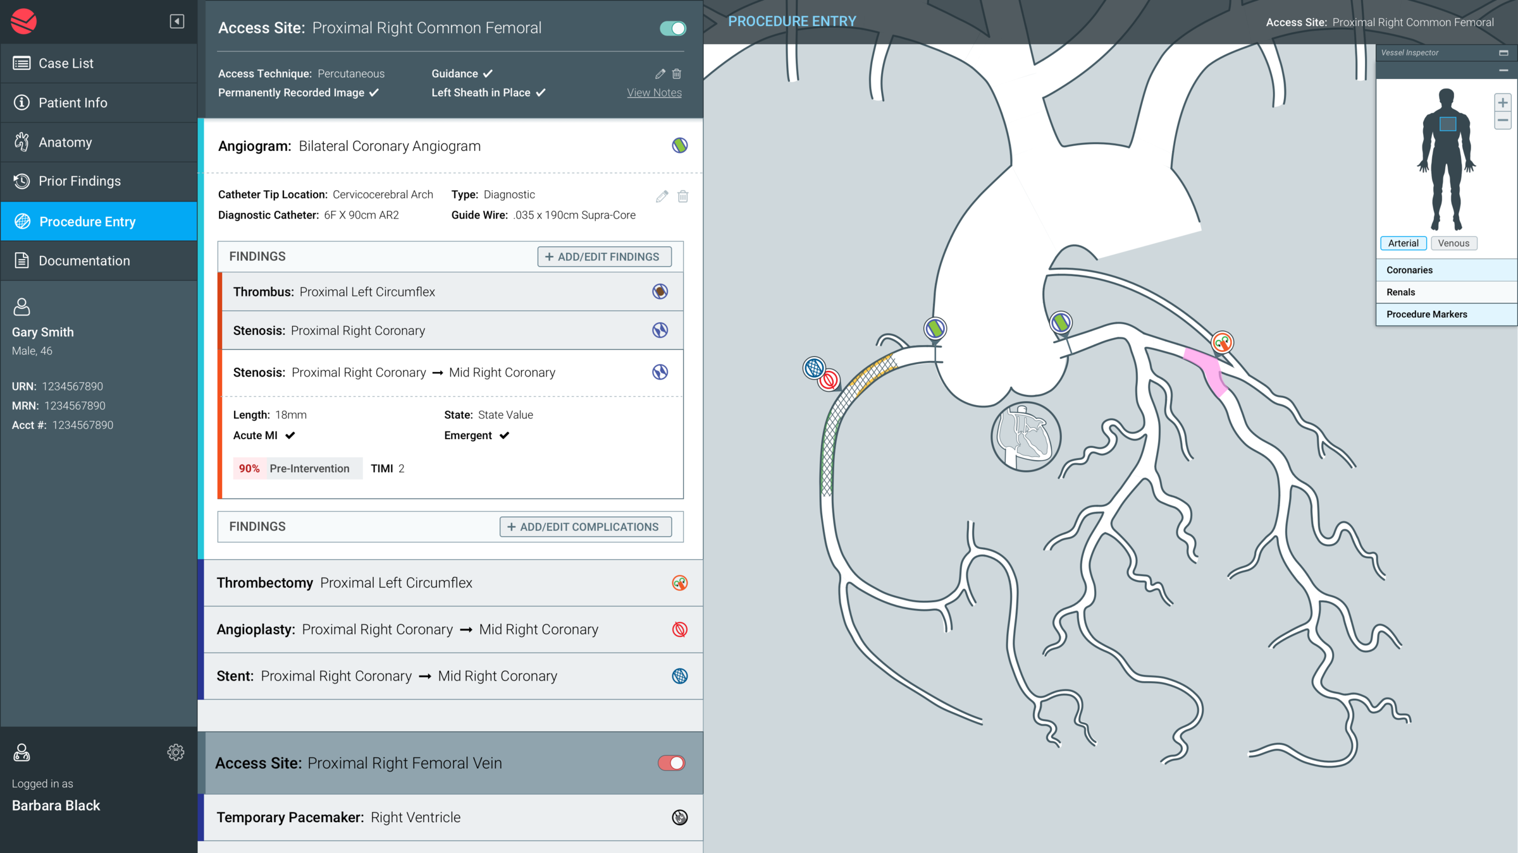Open the View Notes link

654,93
